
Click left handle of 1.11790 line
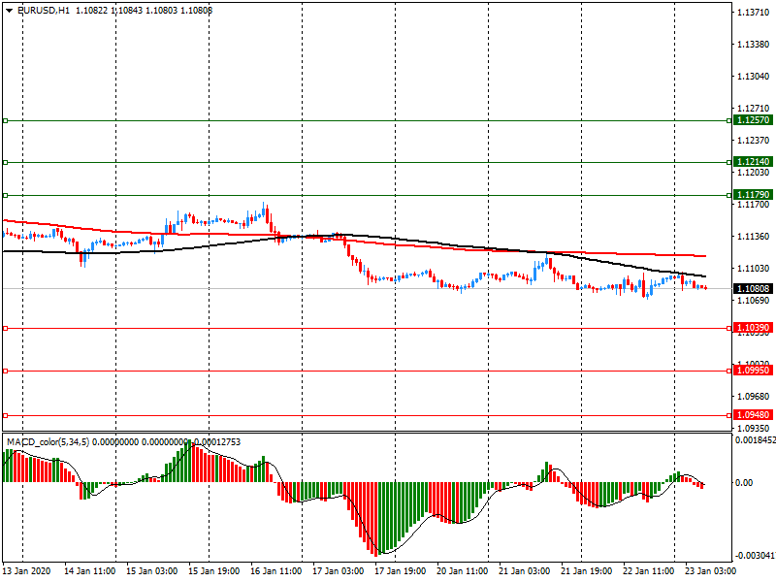point(6,195)
